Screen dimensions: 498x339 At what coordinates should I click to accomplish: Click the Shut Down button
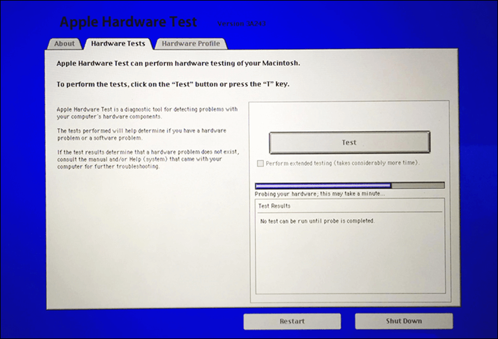[403, 321]
